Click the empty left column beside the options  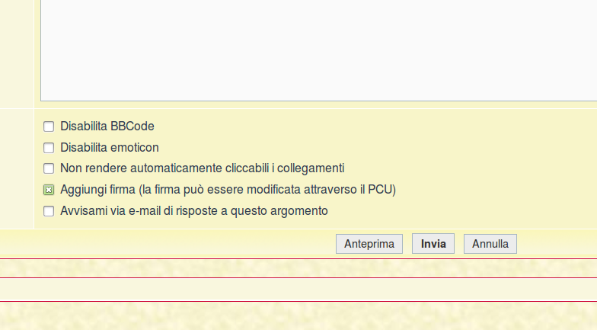click(x=17, y=168)
